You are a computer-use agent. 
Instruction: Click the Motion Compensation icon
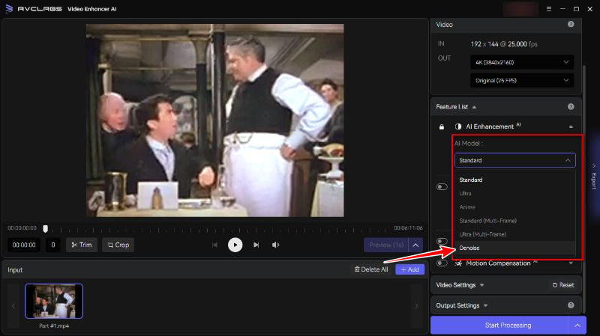click(x=458, y=263)
